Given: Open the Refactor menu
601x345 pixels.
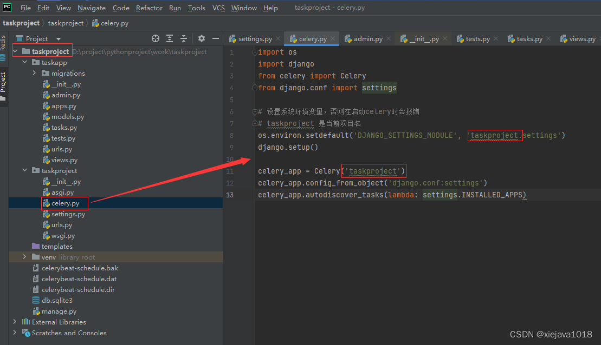Looking at the screenshot, I should 149,8.
